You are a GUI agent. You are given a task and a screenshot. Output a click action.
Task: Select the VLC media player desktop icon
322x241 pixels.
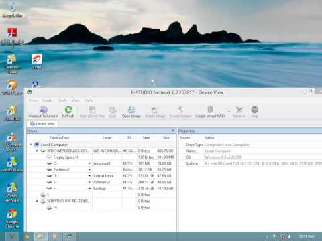12,141
